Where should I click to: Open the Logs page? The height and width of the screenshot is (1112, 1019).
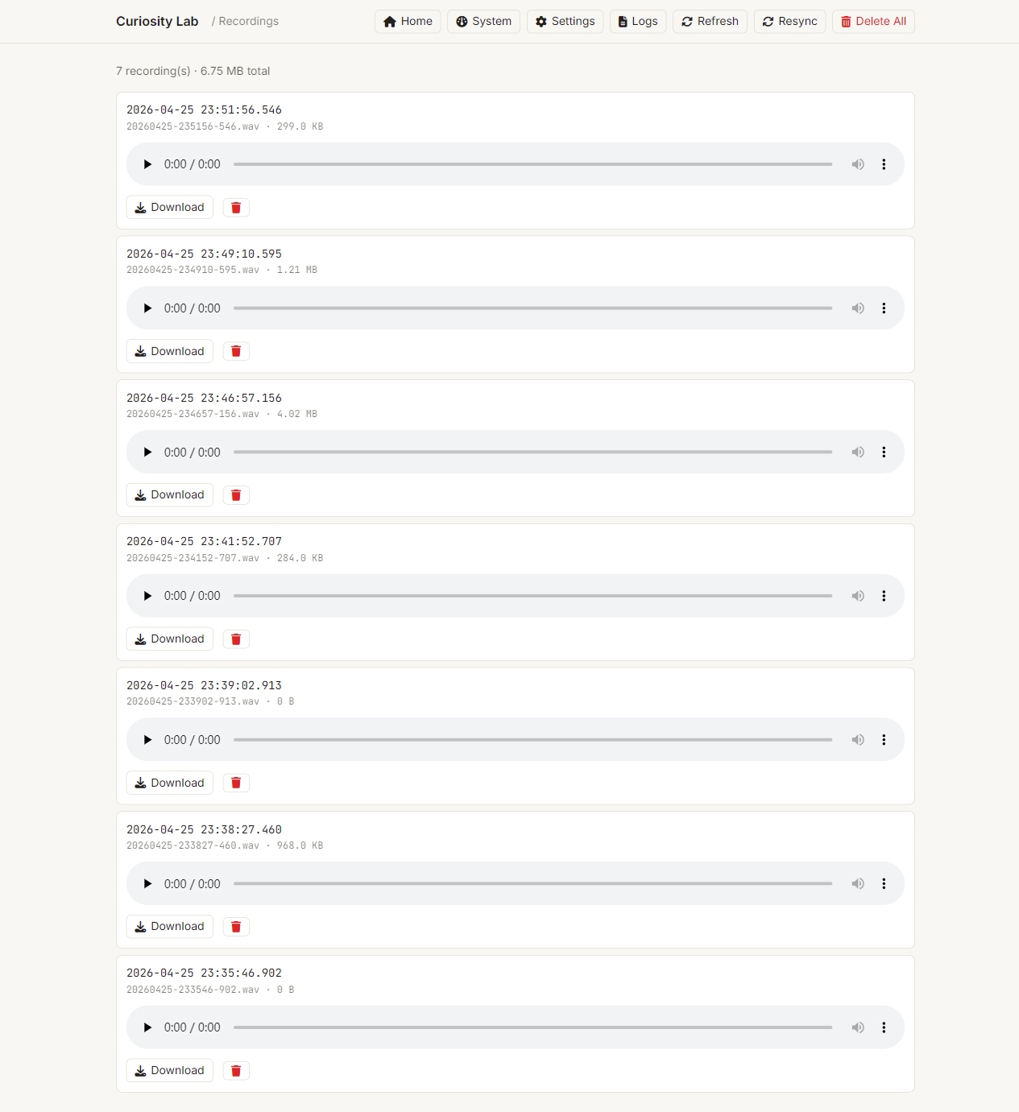[x=638, y=22]
